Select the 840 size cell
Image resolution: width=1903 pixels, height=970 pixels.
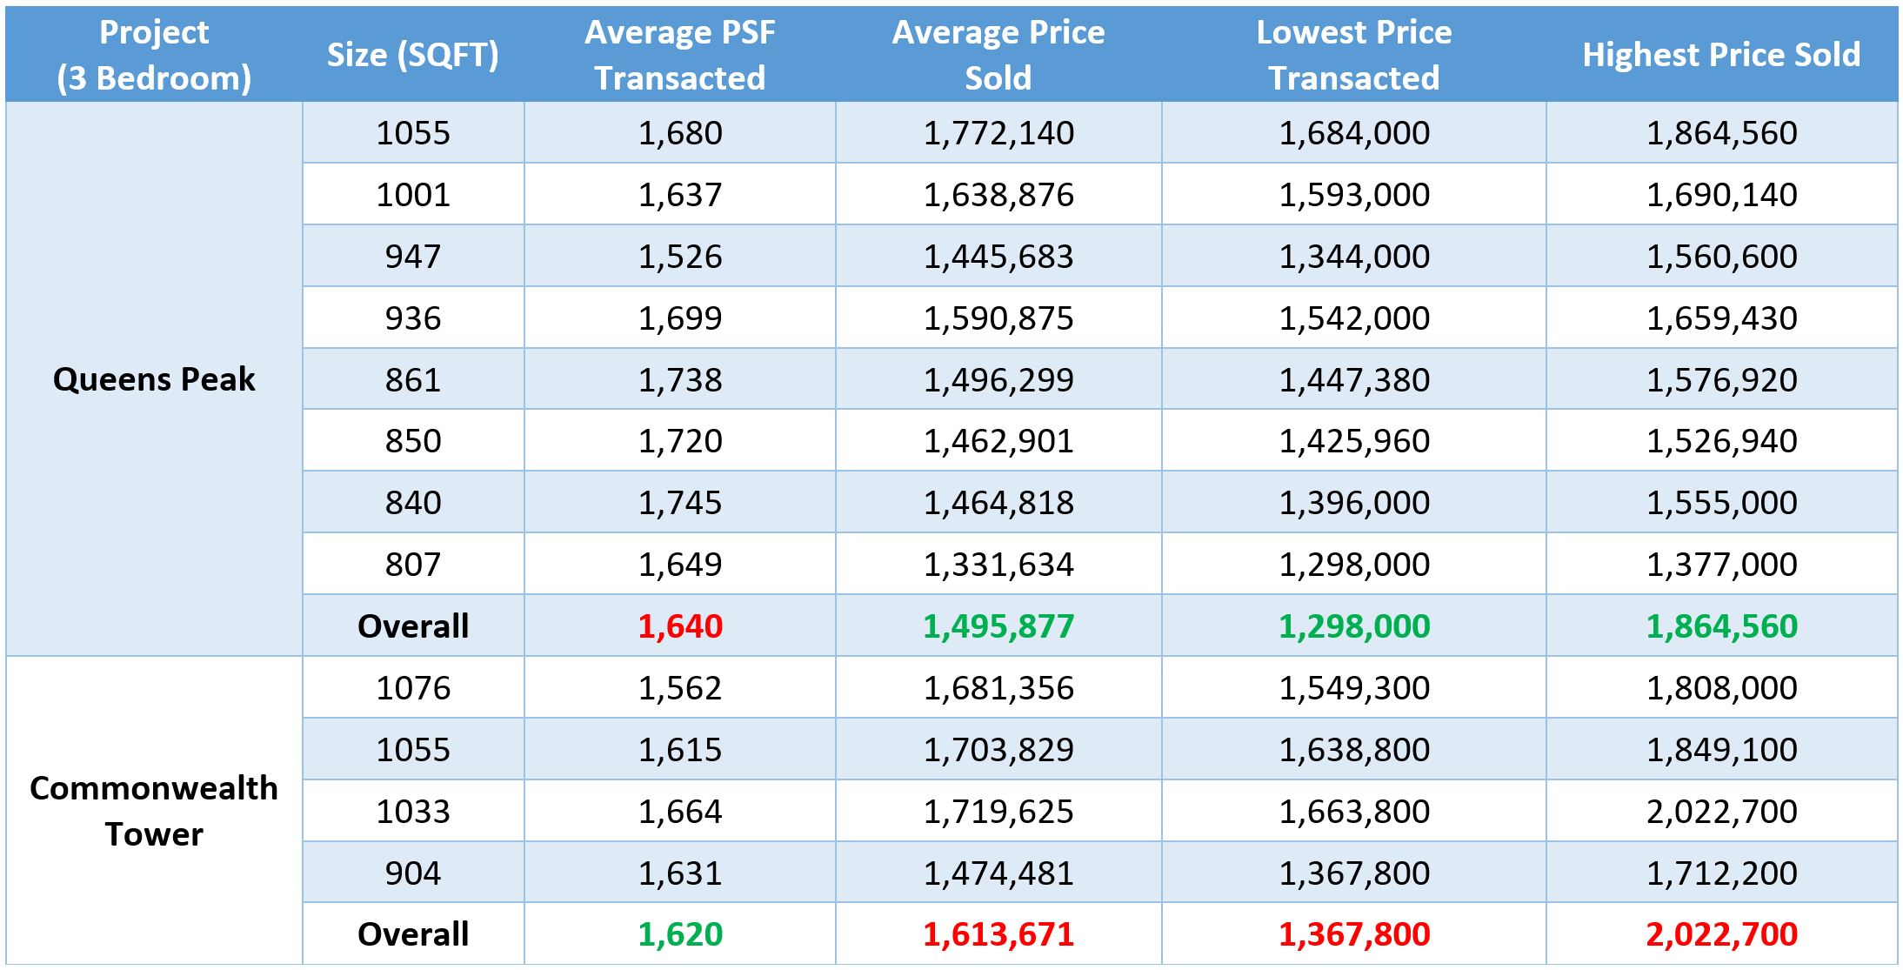[413, 502]
